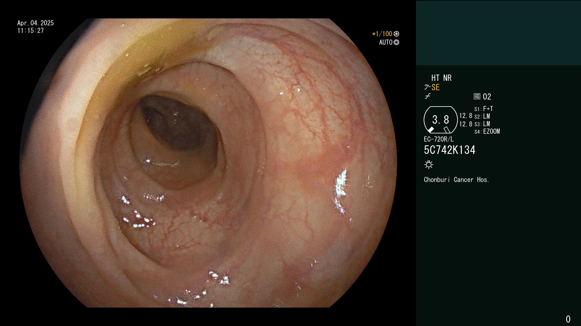
Task: Click the endoscopic image view
Action: pyautogui.click(x=208, y=163)
